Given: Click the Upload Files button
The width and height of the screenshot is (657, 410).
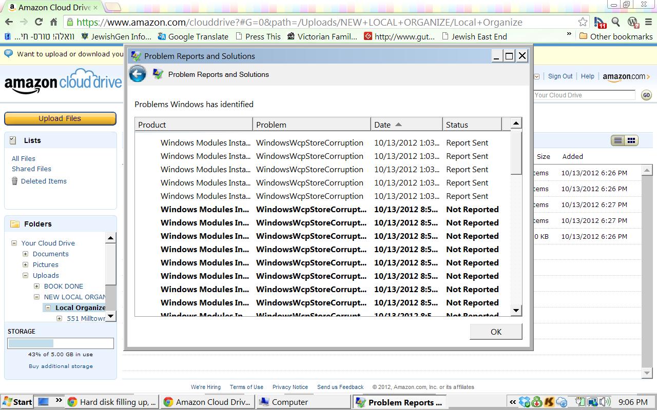Looking at the screenshot, I should pos(60,118).
